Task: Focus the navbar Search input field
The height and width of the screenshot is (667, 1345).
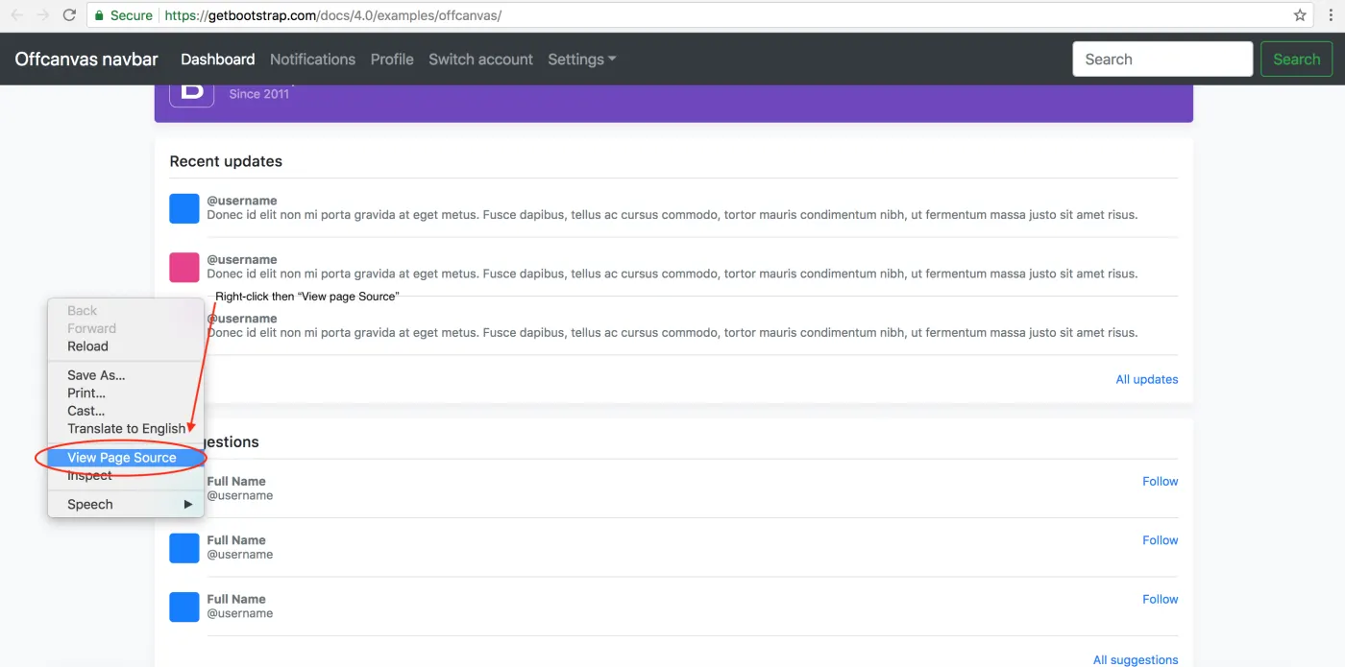Action: click(x=1162, y=60)
